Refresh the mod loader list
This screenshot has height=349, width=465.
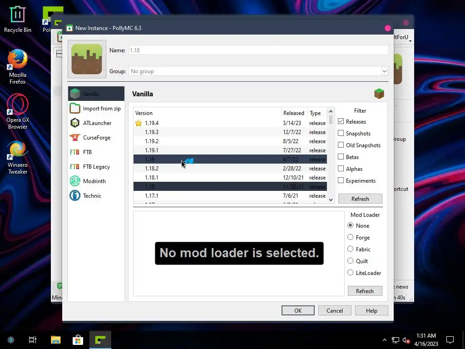click(x=365, y=291)
